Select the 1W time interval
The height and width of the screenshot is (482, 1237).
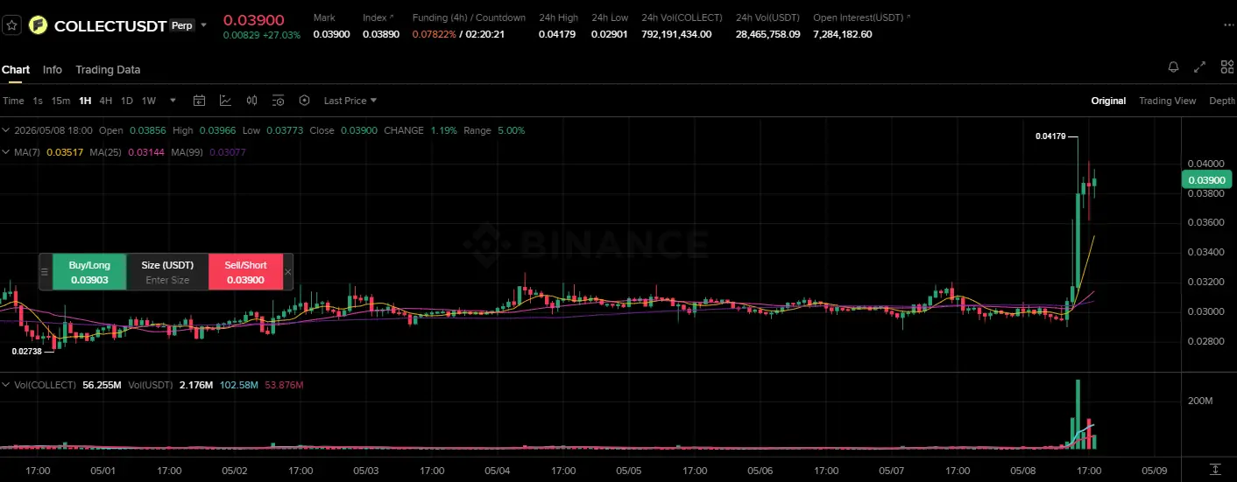click(x=149, y=101)
